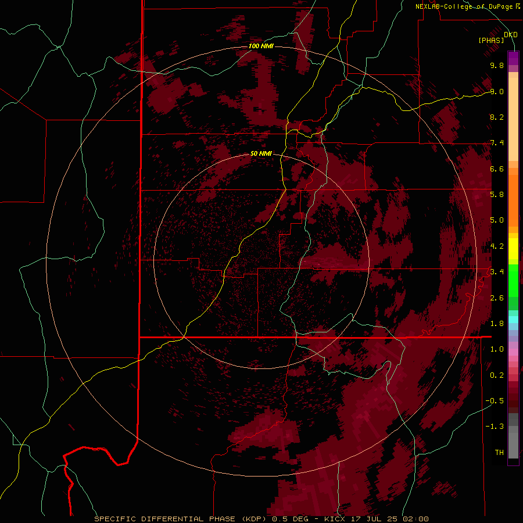
Task: Click the 6.6 scale value
Action: coord(497,169)
